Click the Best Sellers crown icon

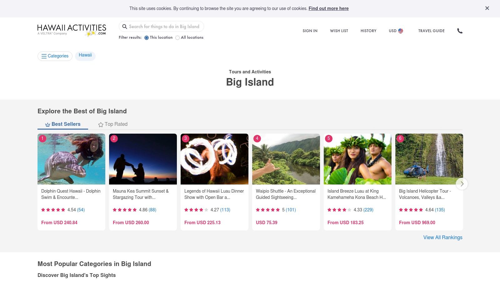click(x=47, y=125)
